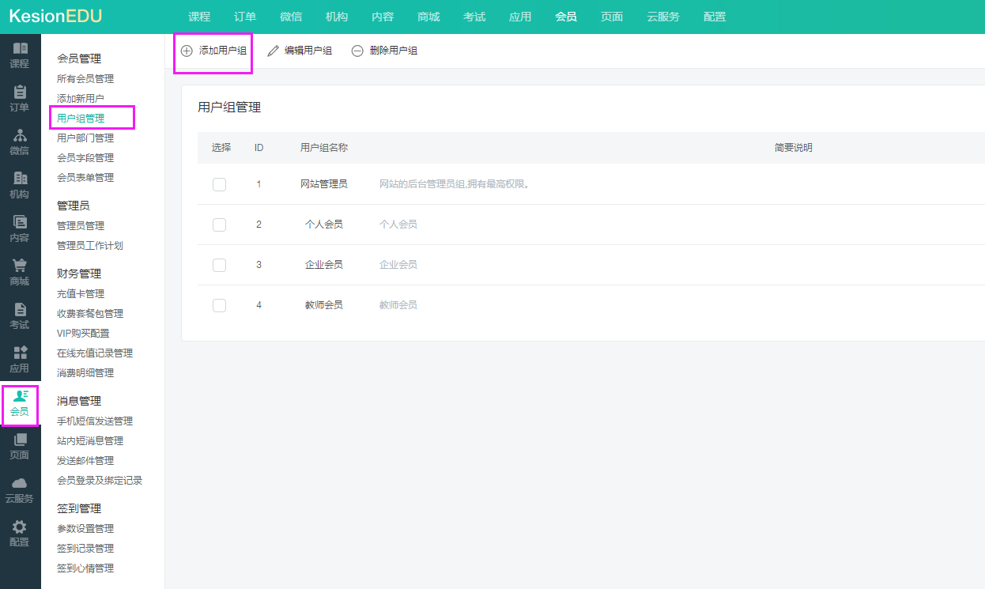Switch to 内容 in top navigation
985x589 pixels.
[x=383, y=17]
